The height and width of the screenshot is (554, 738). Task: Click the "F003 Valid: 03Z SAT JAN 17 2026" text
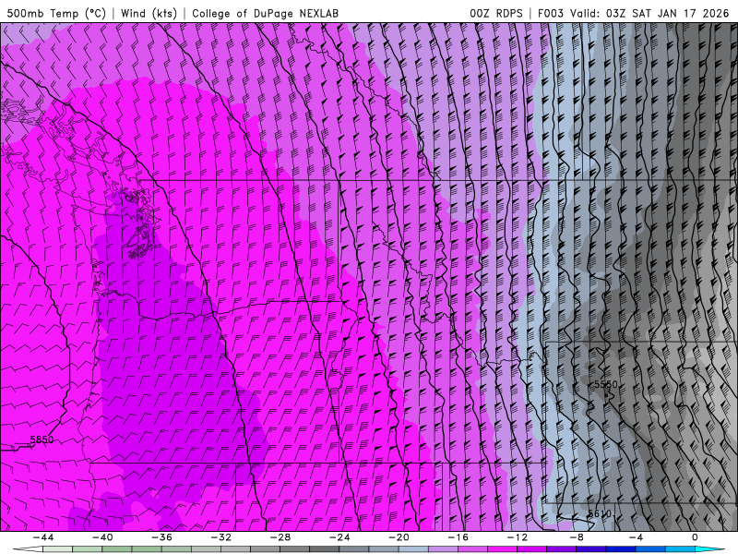click(633, 13)
